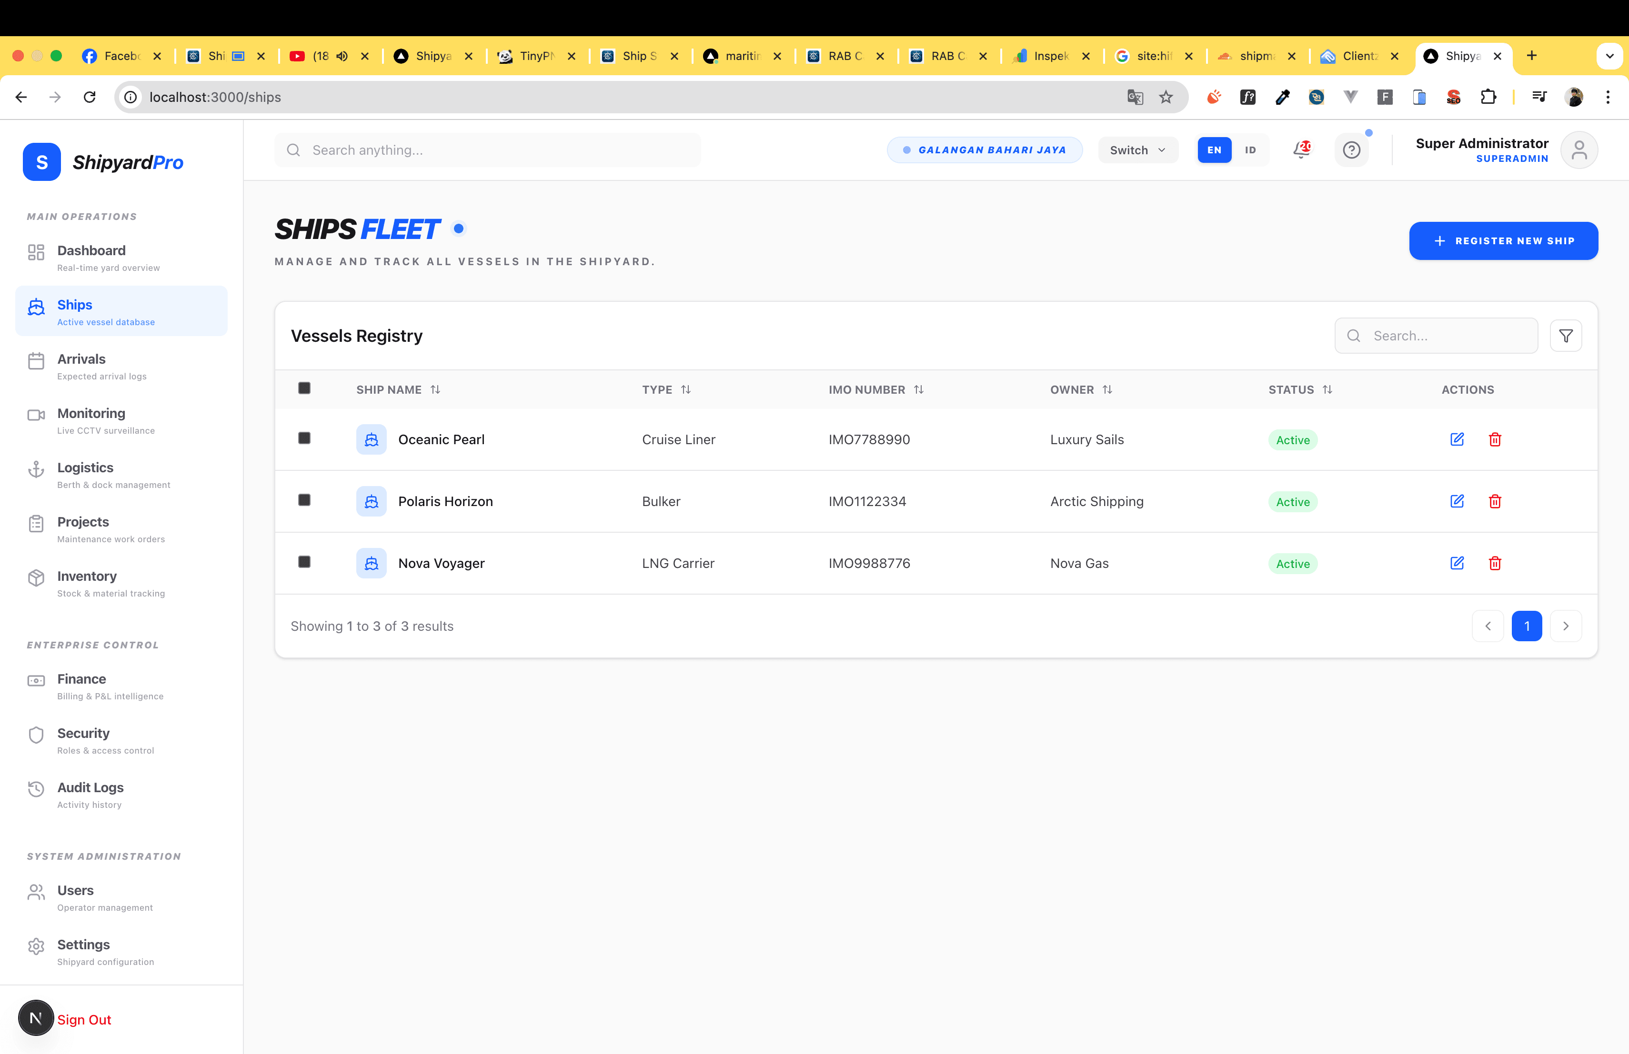Open the Inventory stock tracking icon
The height and width of the screenshot is (1054, 1629).
coord(36,578)
